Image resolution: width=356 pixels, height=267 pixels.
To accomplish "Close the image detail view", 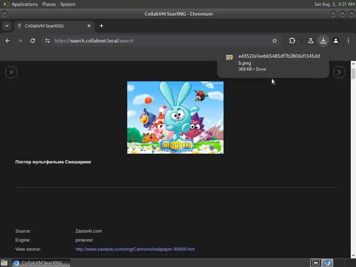I will 11,72.
